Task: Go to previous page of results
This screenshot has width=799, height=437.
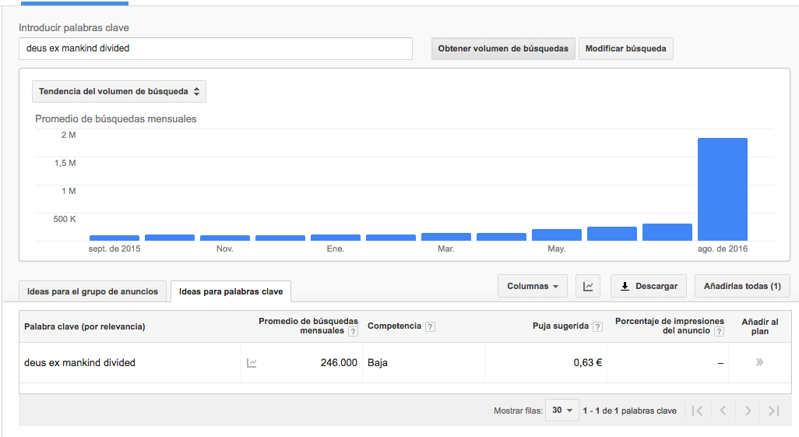Action: 723,411
